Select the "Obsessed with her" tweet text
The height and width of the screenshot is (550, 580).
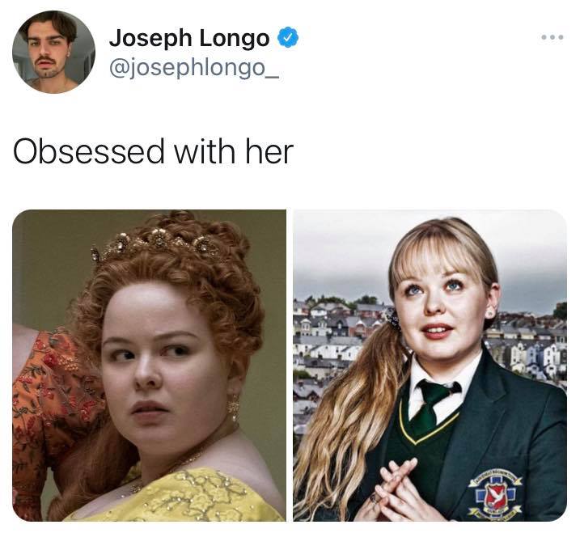click(153, 151)
